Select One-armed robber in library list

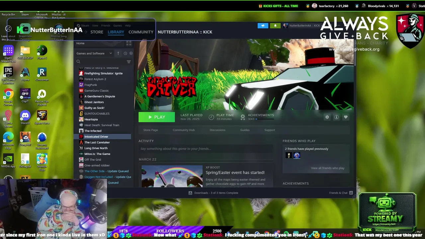point(97,165)
